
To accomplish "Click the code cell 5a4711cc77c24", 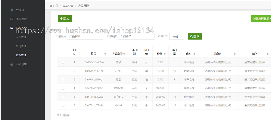I will click(94, 105).
